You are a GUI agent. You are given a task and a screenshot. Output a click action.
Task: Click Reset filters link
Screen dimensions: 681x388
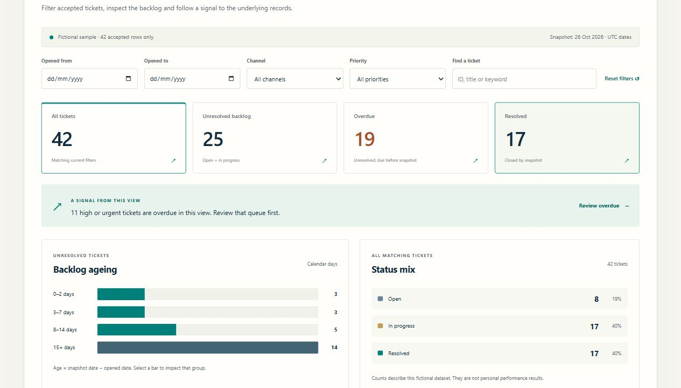622,79
